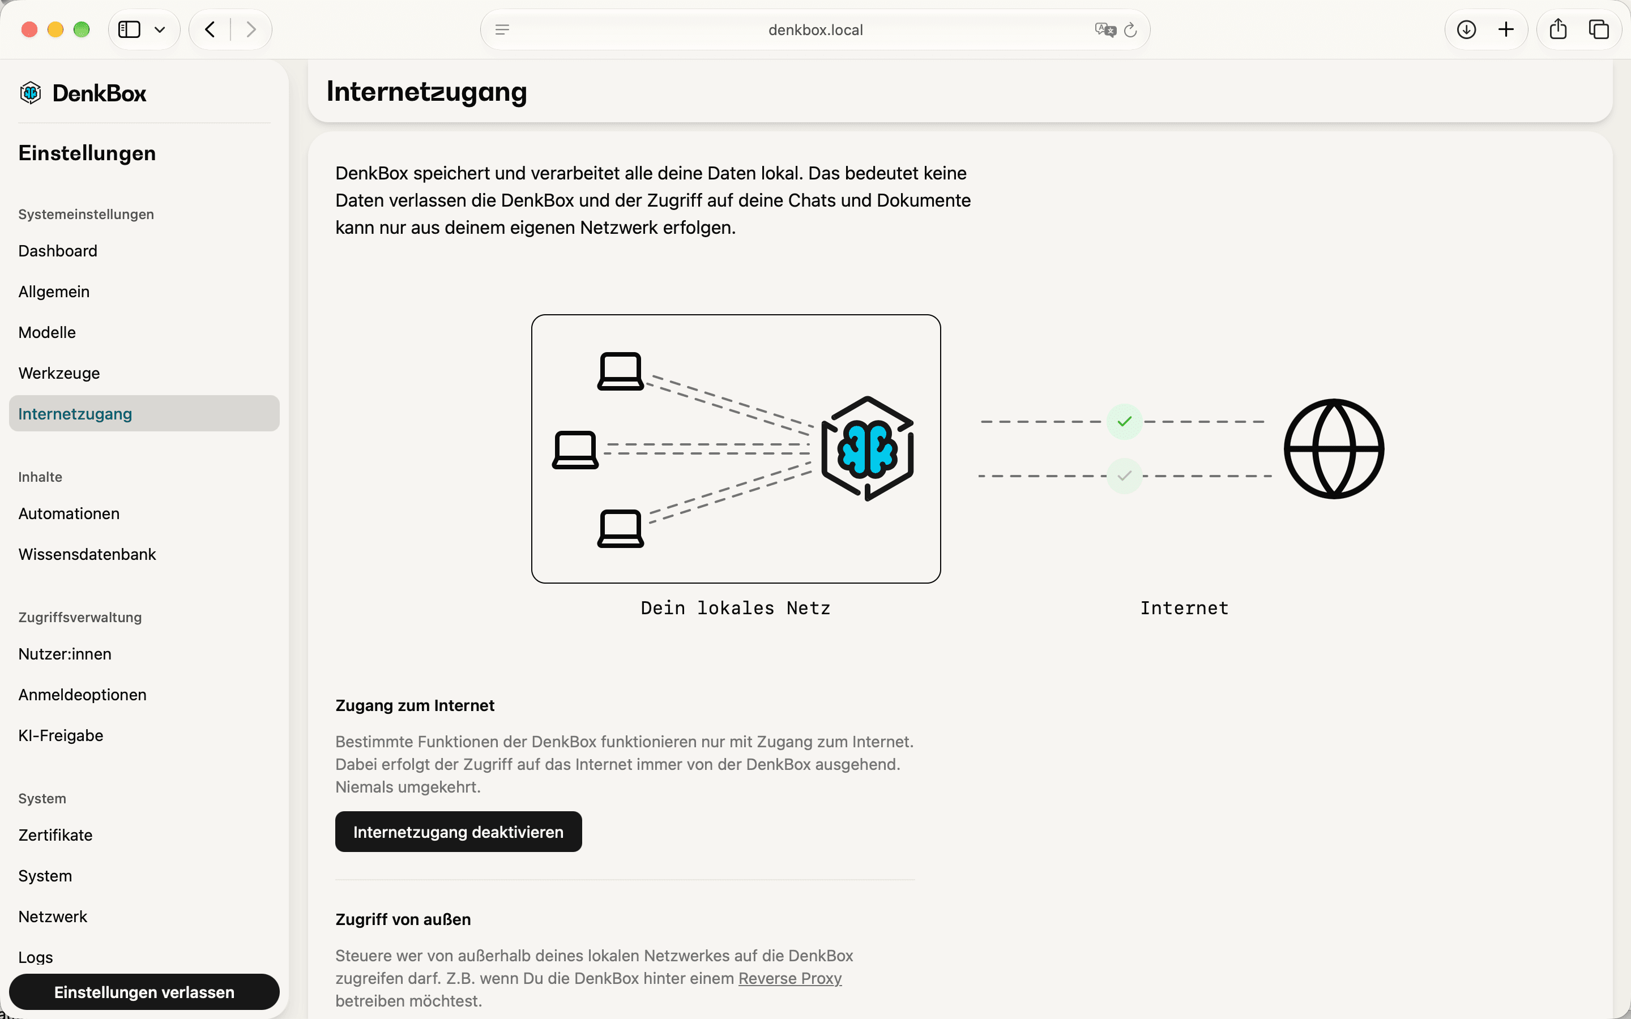Click the lower faded checkmark on internet connection
The image size is (1631, 1019).
coord(1124,476)
